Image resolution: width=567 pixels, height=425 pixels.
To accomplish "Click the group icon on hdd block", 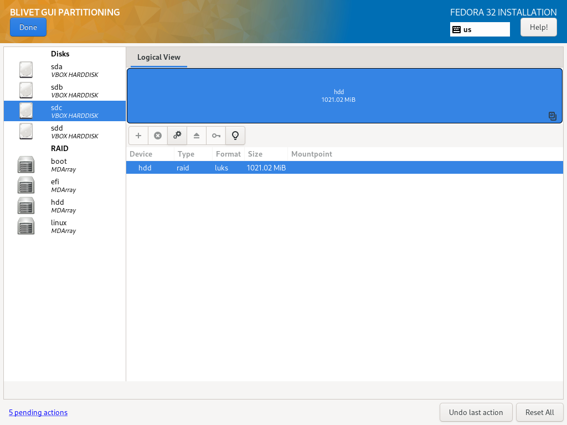I will pyautogui.click(x=553, y=116).
